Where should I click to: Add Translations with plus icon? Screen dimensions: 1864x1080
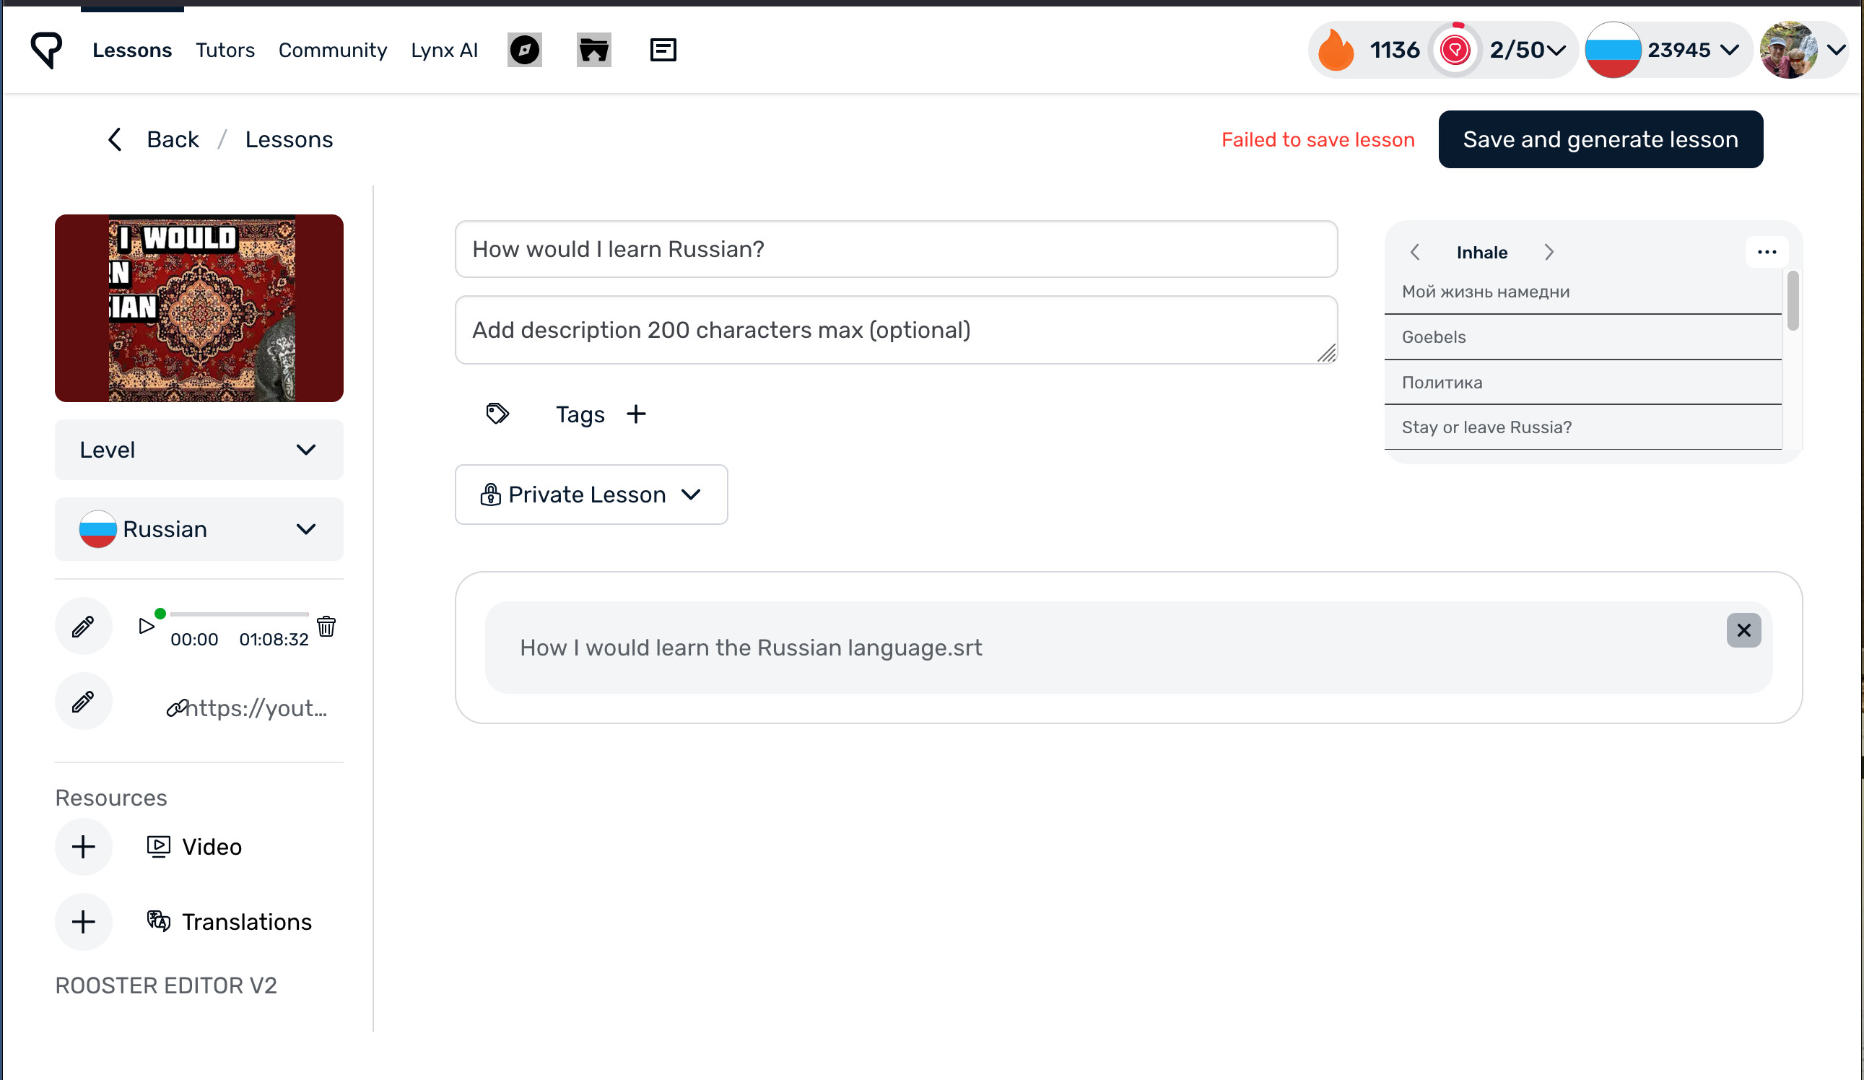pyautogui.click(x=83, y=922)
